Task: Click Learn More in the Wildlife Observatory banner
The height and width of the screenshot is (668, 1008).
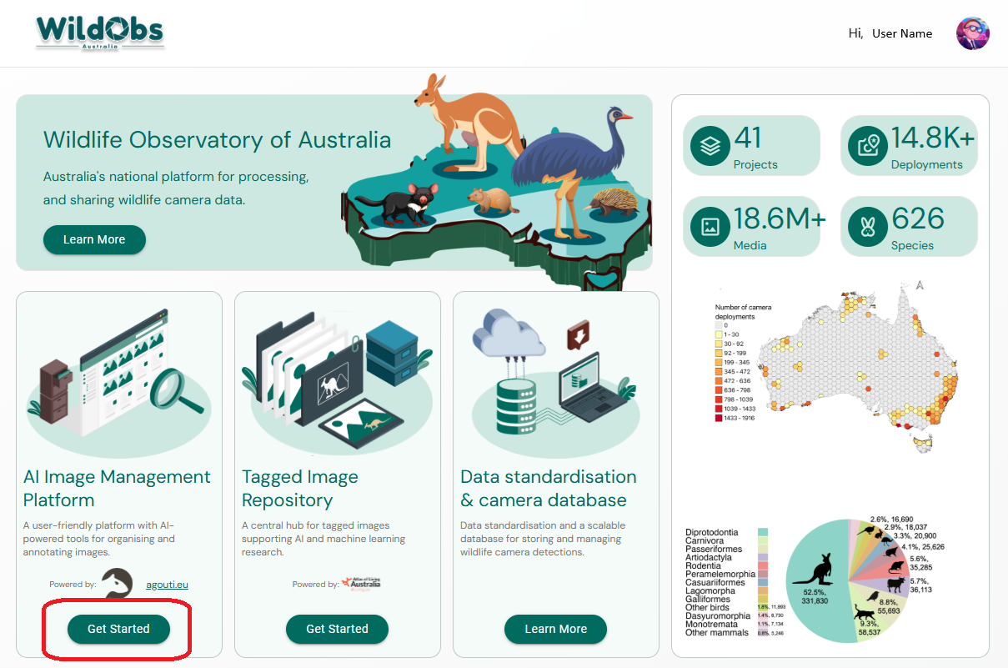Action: 94,239
